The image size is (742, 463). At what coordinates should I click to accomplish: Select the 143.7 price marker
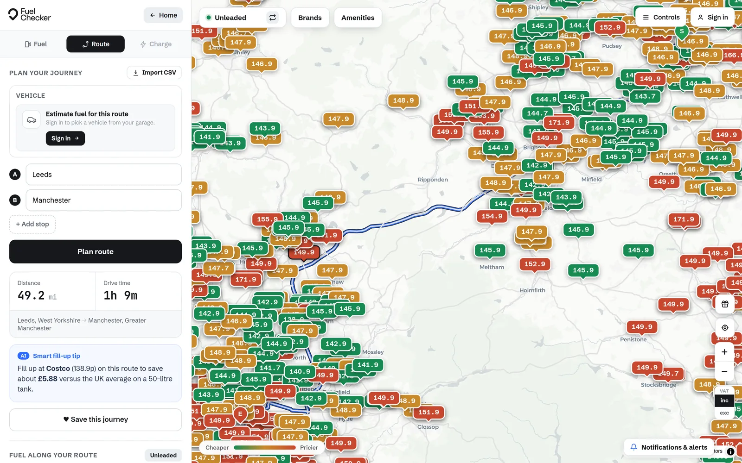click(x=645, y=96)
